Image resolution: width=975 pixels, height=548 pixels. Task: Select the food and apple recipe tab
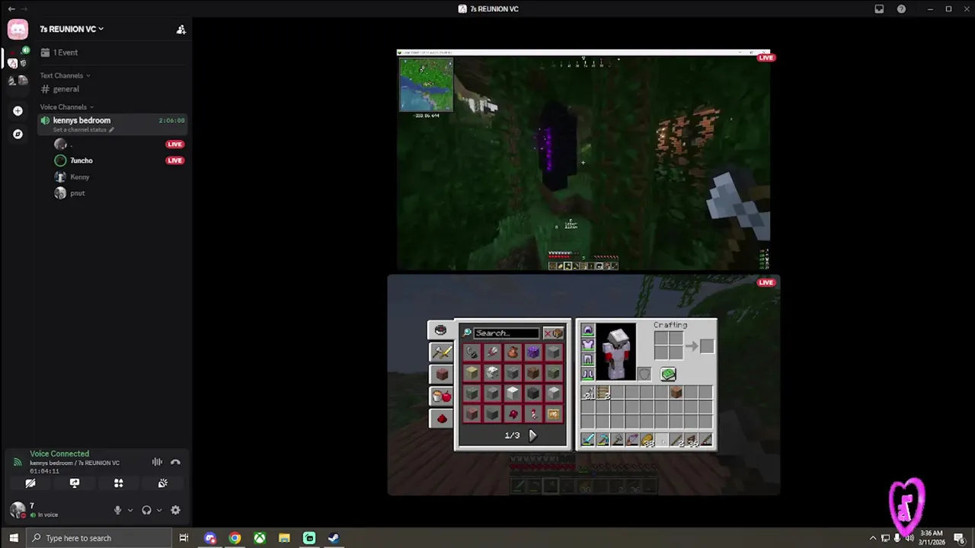[x=440, y=396]
